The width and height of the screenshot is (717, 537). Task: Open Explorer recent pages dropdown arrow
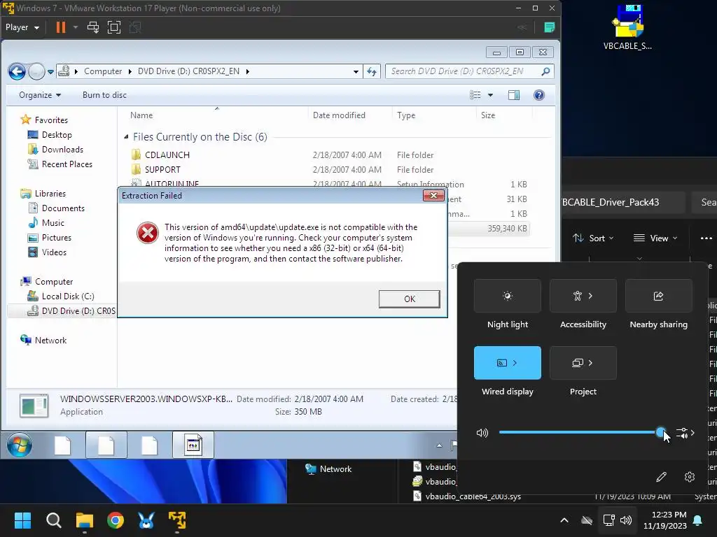coord(50,72)
